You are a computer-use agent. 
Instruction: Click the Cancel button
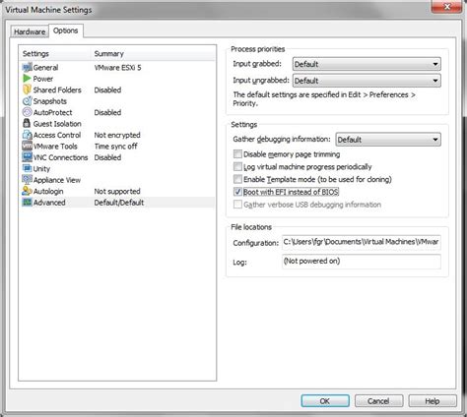pos(378,401)
